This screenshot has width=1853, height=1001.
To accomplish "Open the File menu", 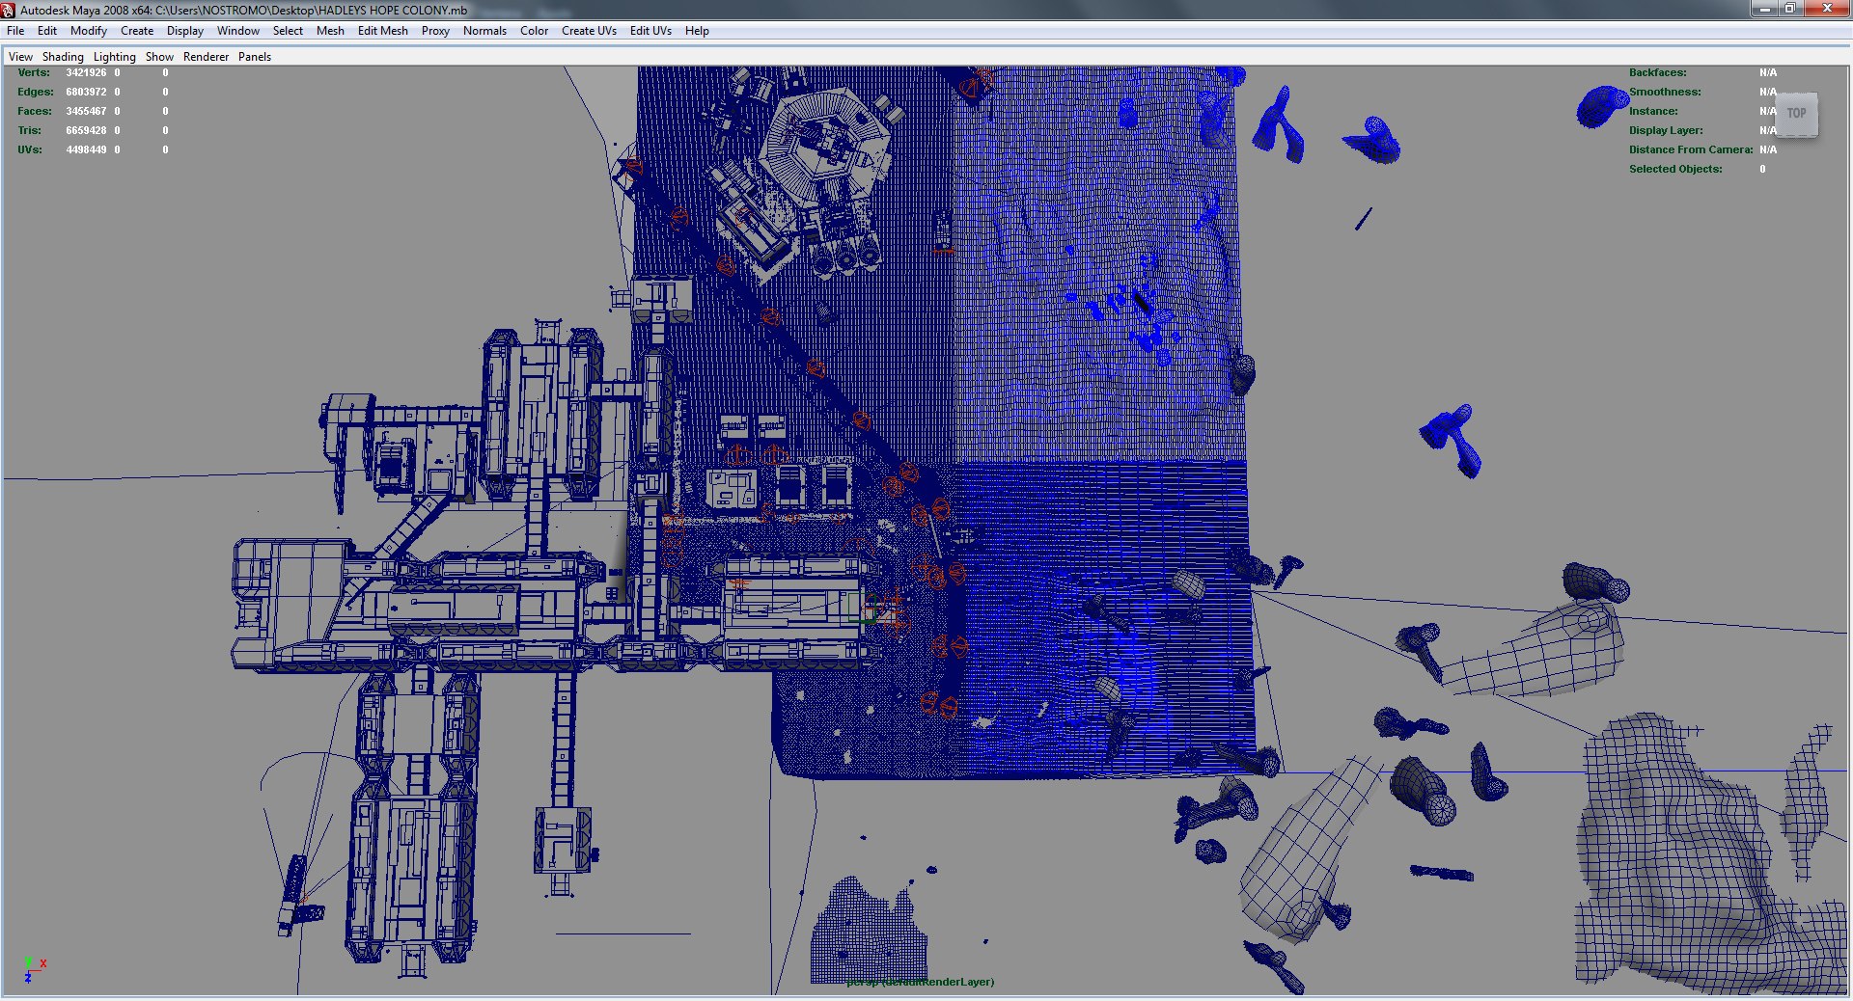I will tap(15, 31).
